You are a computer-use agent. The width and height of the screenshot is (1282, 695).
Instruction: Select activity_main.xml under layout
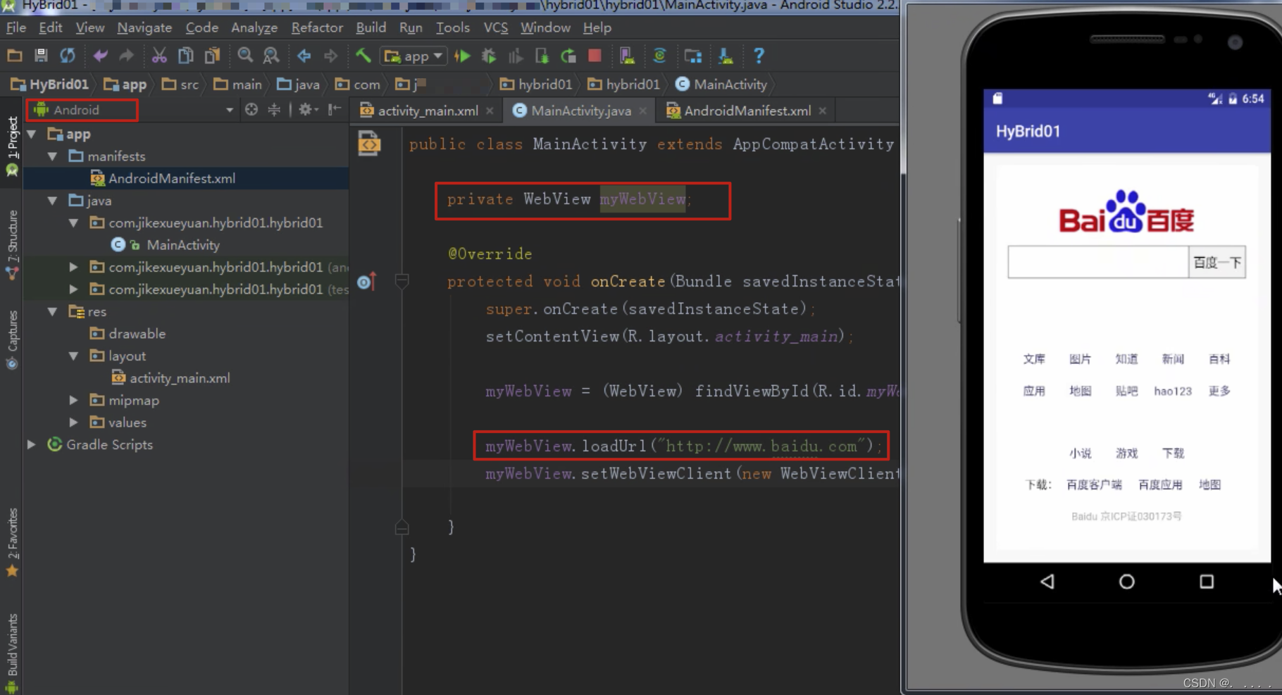click(171, 378)
